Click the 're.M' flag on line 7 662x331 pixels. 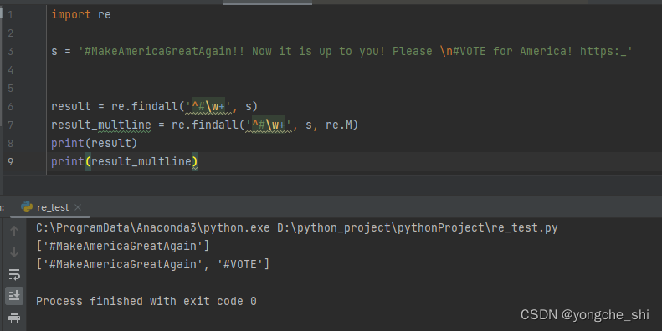[339, 125]
